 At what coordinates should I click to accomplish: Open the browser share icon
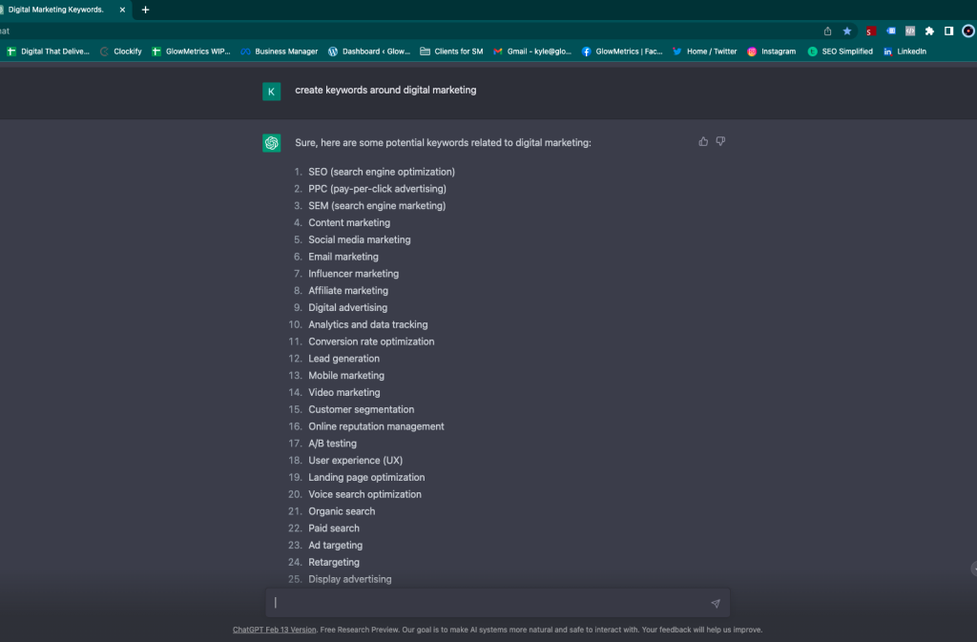tap(827, 31)
